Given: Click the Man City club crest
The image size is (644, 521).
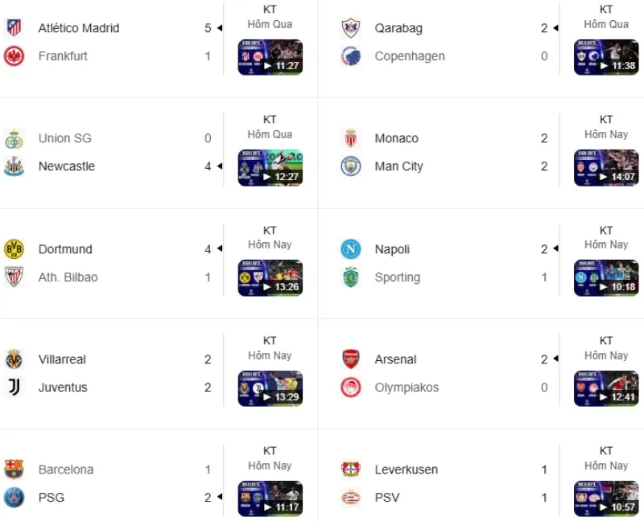Looking at the screenshot, I should 351,166.
